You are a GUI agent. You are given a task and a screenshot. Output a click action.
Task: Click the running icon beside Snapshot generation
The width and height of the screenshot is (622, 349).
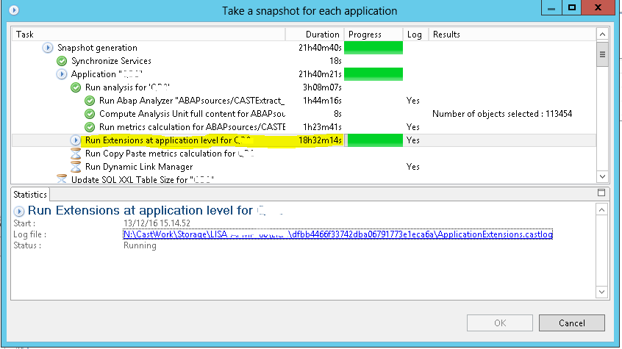coord(48,48)
